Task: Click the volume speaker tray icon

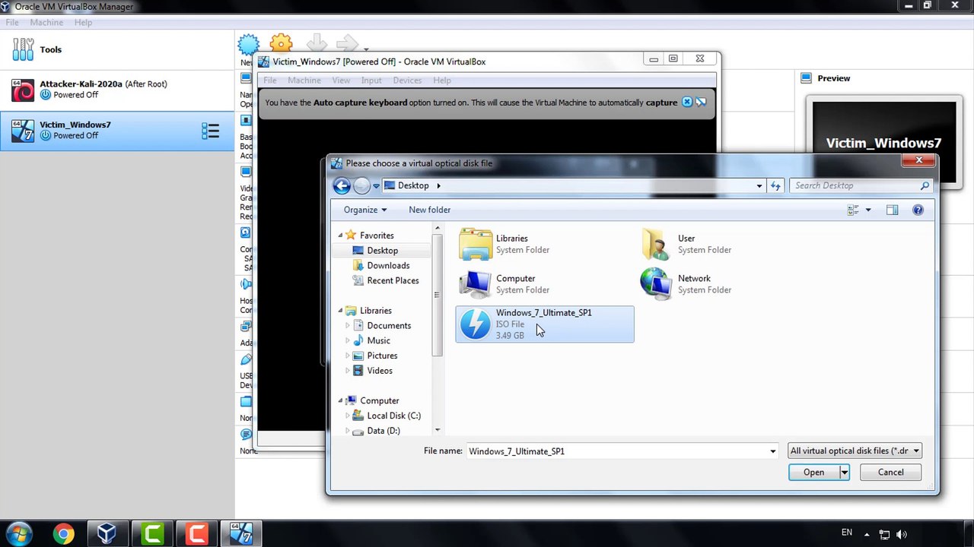Action: [x=902, y=534]
